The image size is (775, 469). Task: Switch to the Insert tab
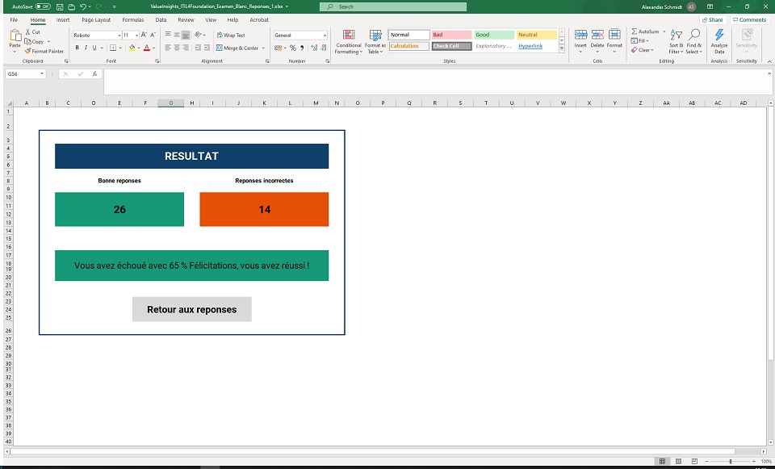(x=63, y=19)
